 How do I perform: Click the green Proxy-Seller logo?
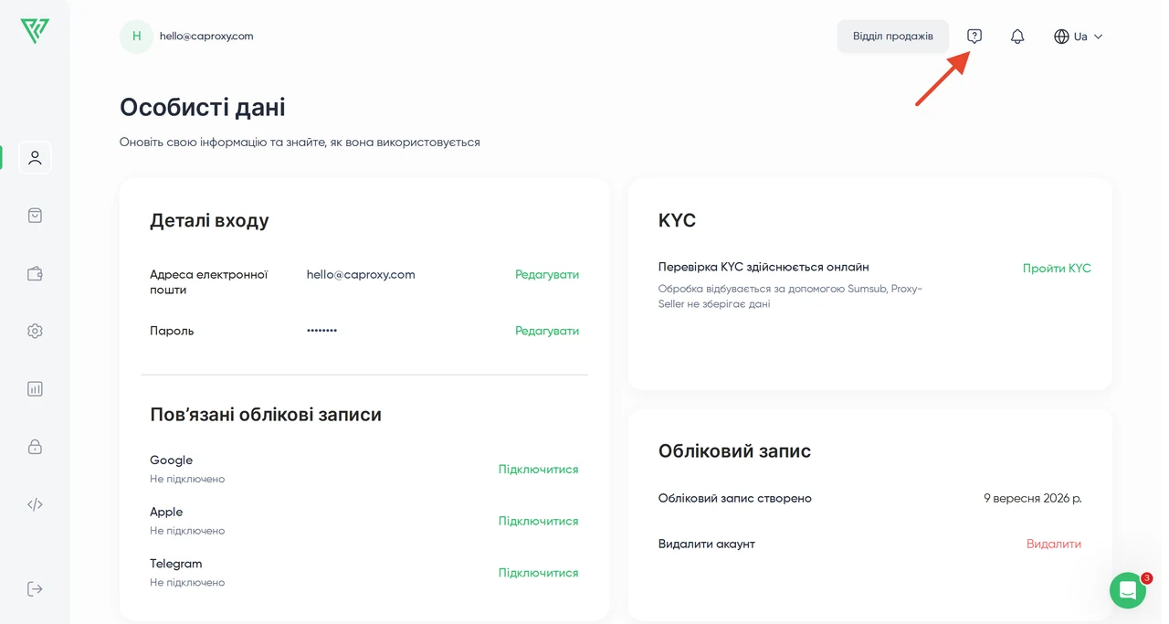pyautogui.click(x=35, y=31)
